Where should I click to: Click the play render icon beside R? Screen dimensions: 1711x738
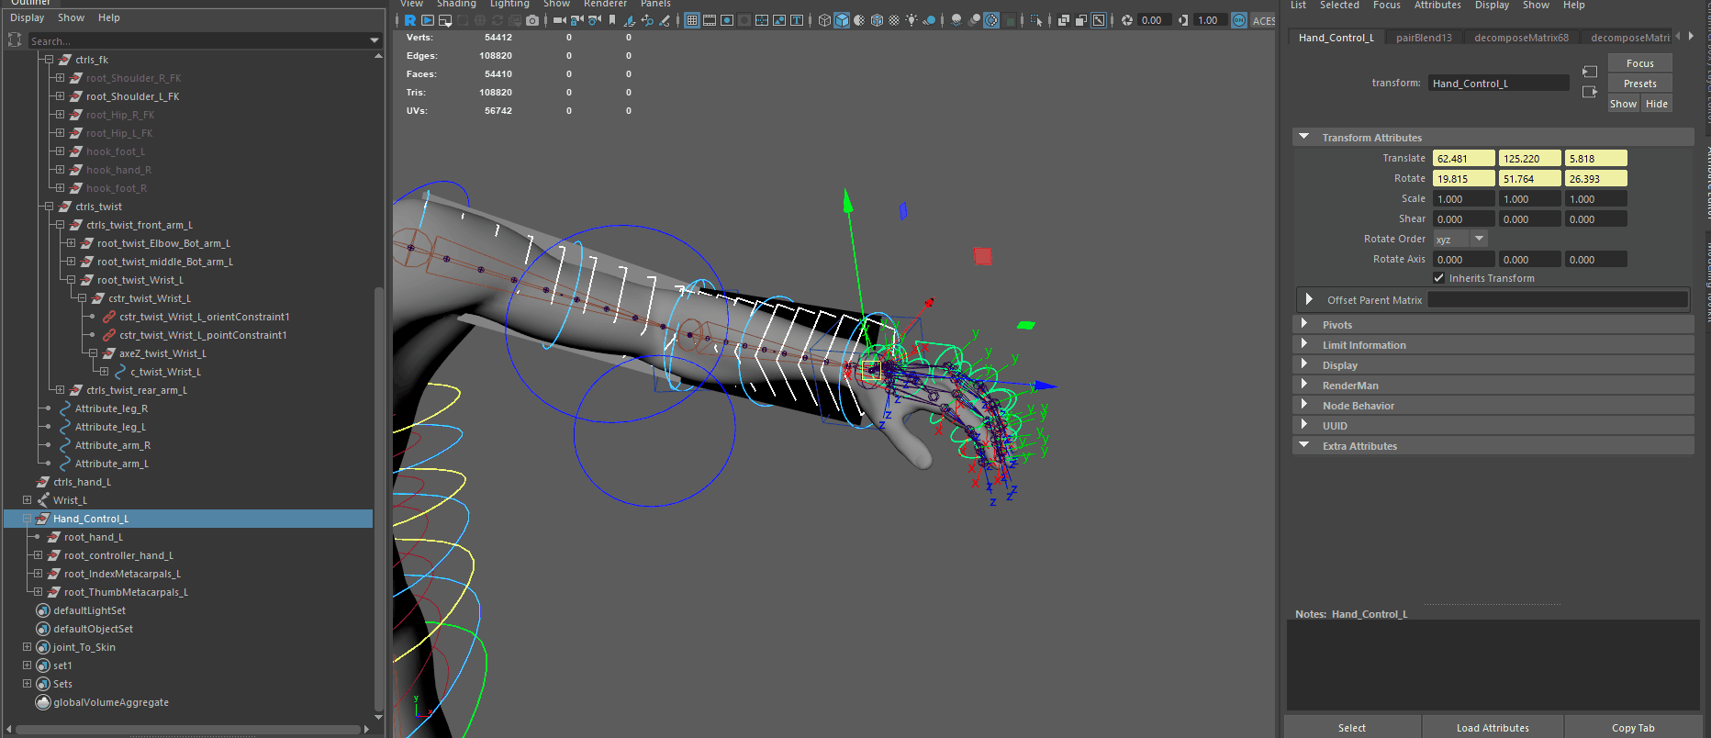428,20
